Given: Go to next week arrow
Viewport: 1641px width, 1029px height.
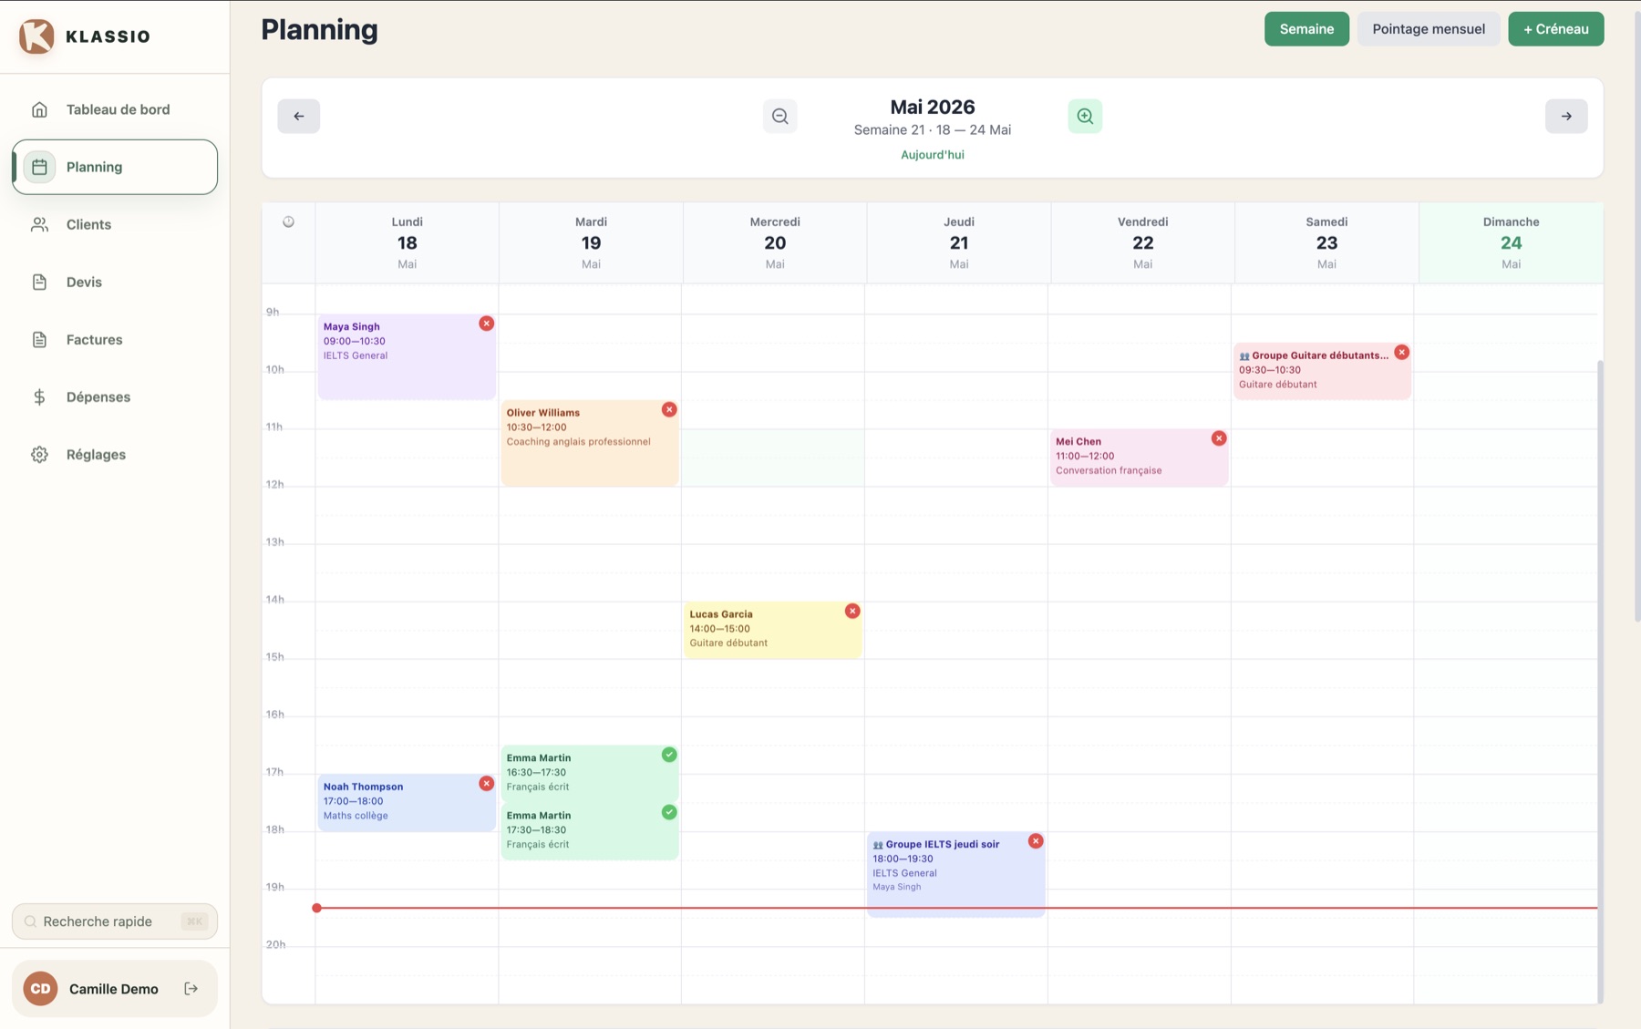Looking at the screenshot, I should 1566,116.
